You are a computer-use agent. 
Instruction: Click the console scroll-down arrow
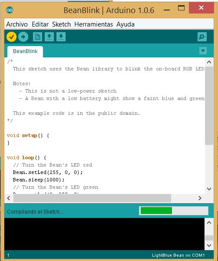coord(209,245)
